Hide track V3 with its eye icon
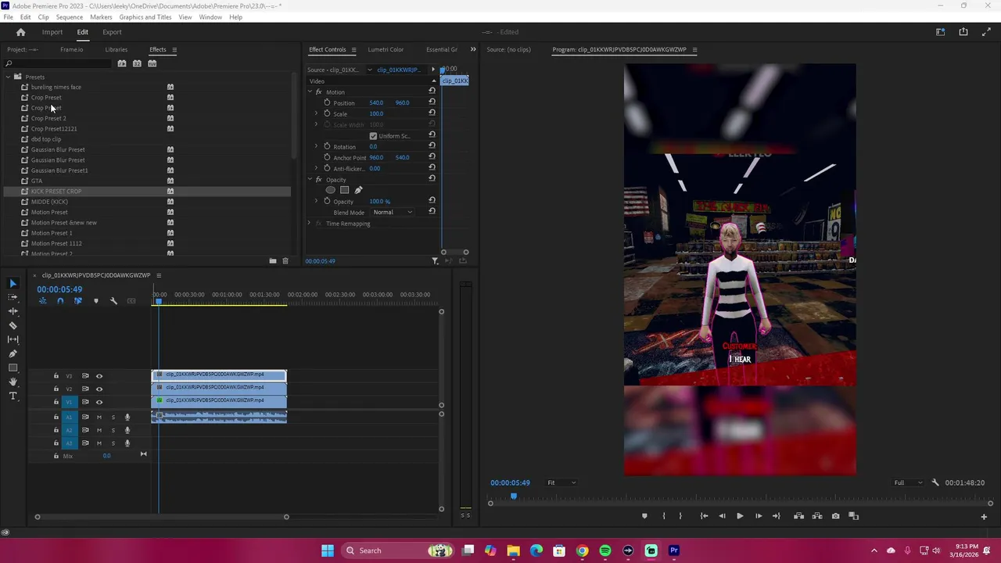1001x563 pixels. click(x=99, y=376)
